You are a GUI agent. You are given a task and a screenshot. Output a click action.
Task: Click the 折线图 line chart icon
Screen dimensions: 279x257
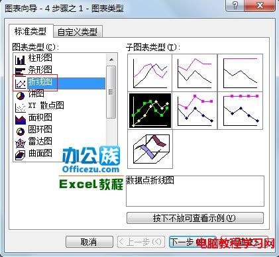[x=21, y=83]
